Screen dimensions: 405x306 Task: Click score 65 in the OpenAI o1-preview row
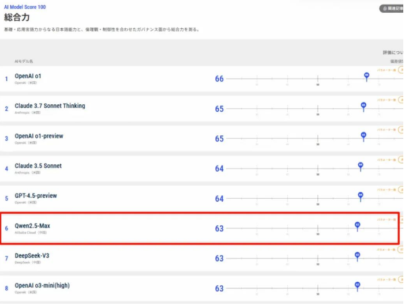[x=220, y=139]
